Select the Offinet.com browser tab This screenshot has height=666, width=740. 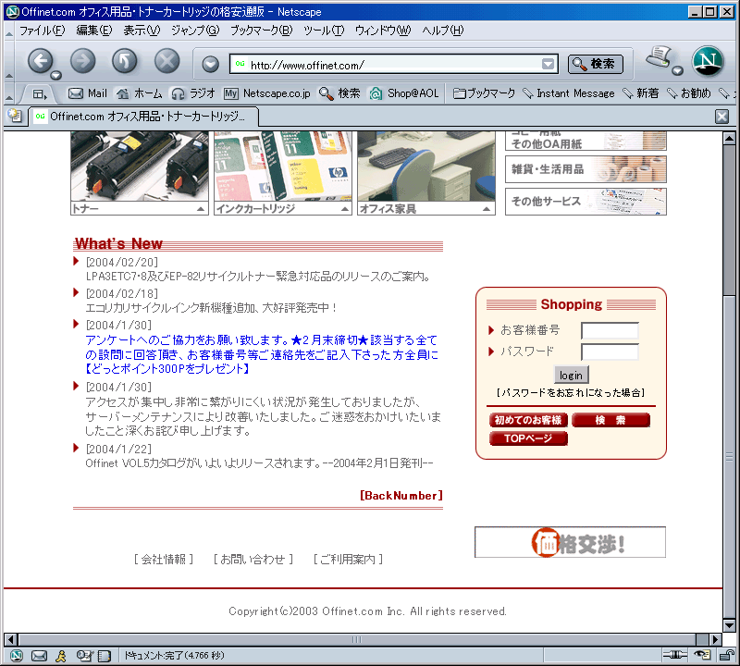(143, 117)
